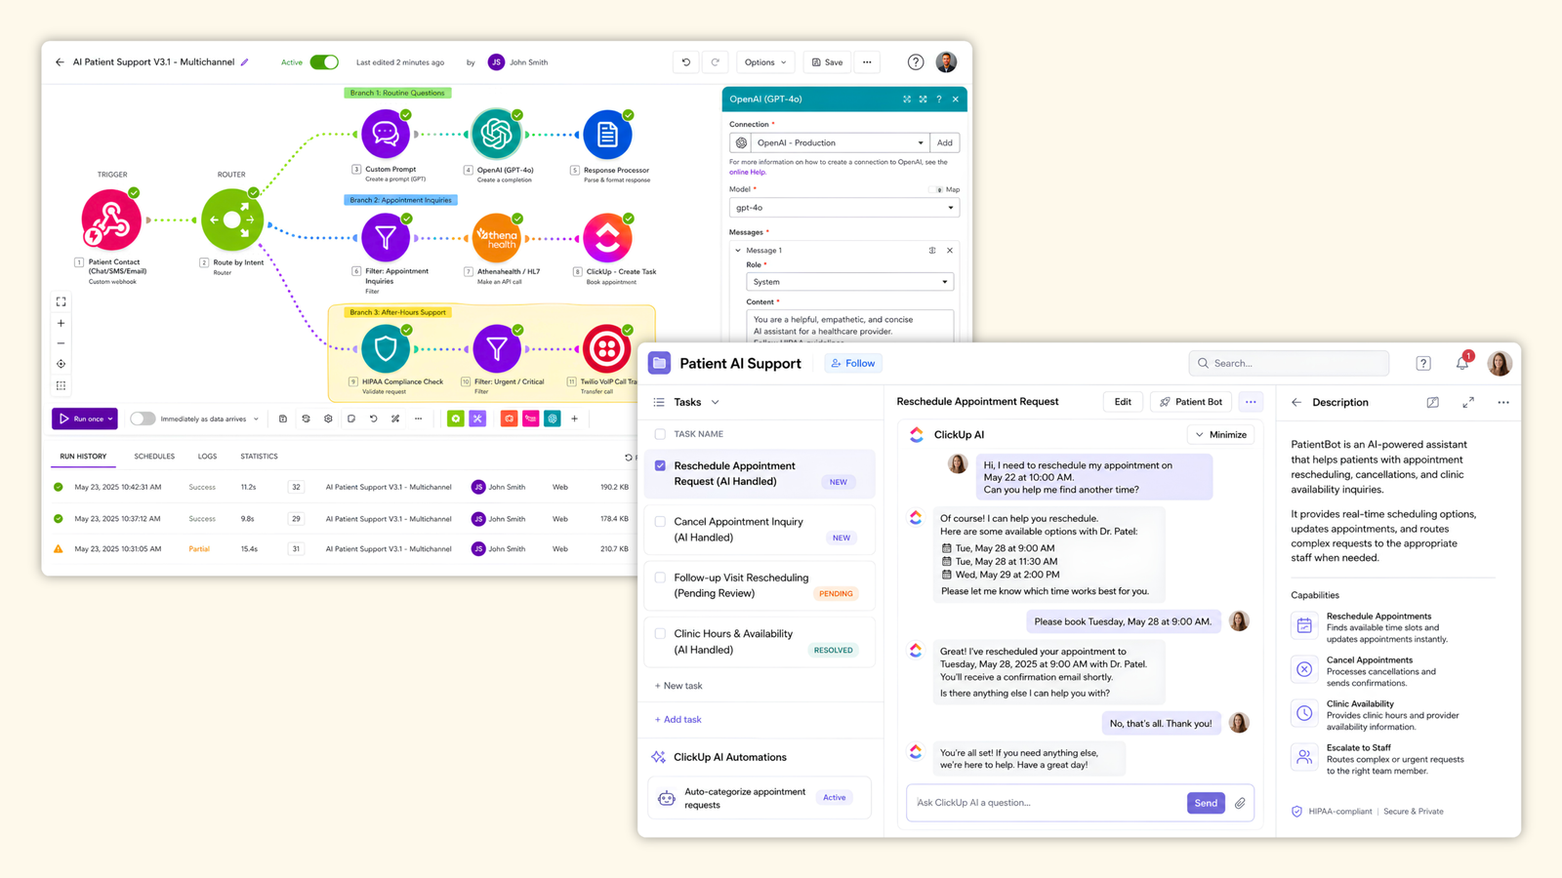Go back from the Description panel
This screenshot has width=1562, height=878.
(x=1296, y=402)
